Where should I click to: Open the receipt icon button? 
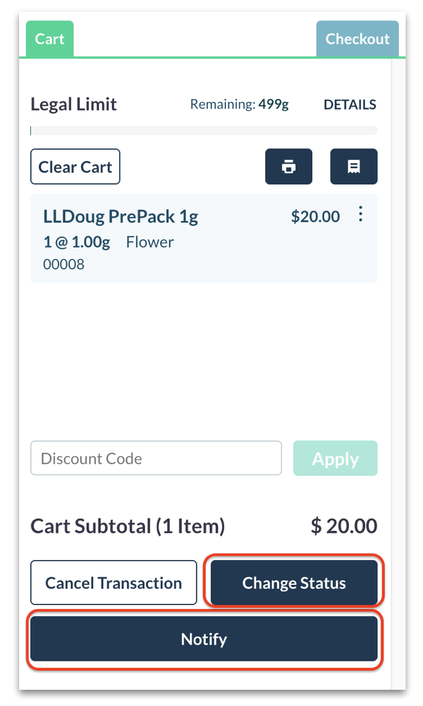point(353,167)
